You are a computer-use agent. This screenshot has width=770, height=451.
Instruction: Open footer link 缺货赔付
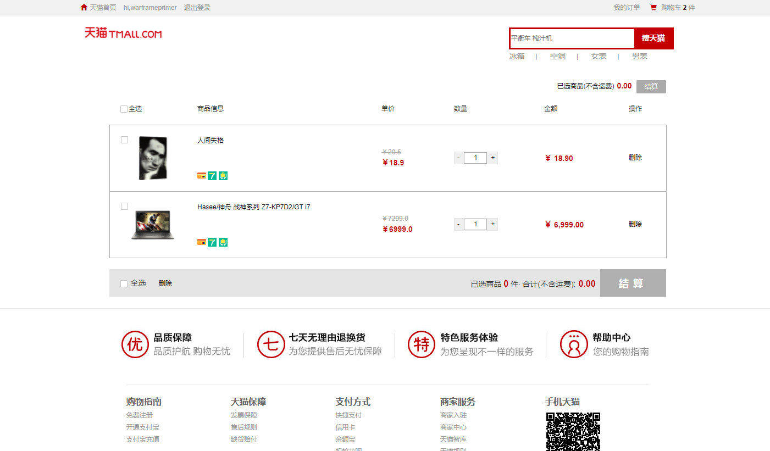tap(244, 439)
